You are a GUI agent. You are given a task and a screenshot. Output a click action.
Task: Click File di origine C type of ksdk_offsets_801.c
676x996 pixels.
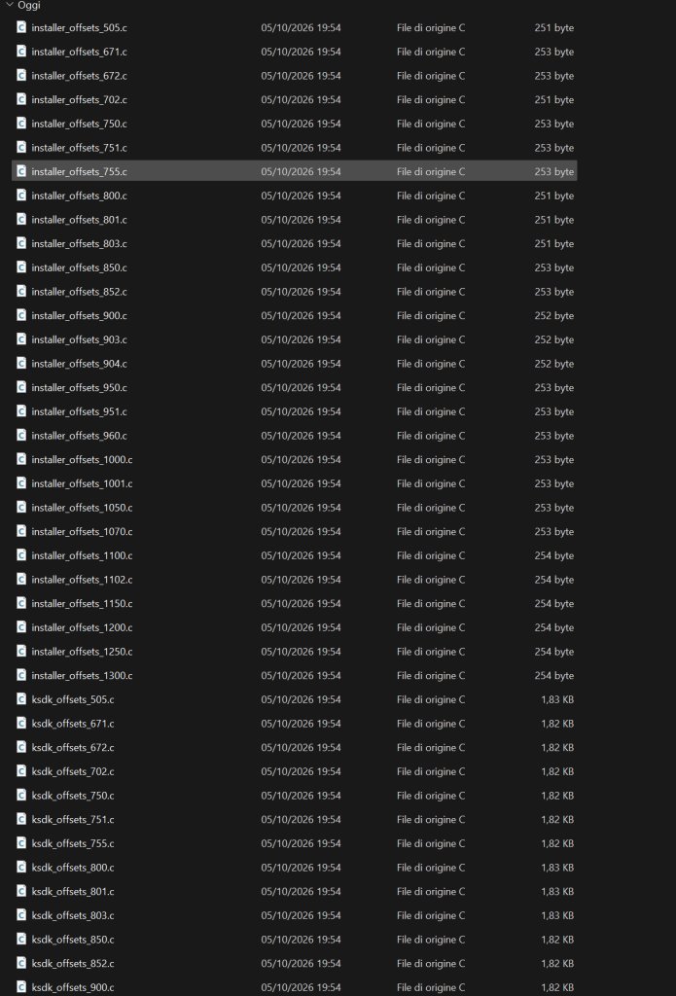431,891
